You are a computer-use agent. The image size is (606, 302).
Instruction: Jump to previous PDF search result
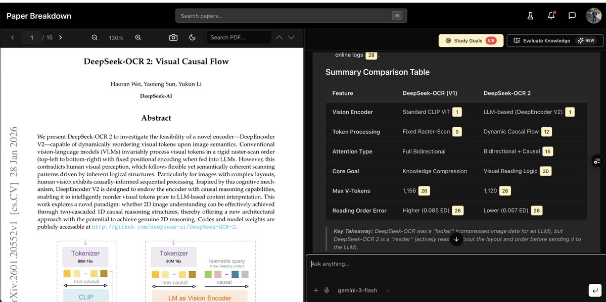pos(279,37)
